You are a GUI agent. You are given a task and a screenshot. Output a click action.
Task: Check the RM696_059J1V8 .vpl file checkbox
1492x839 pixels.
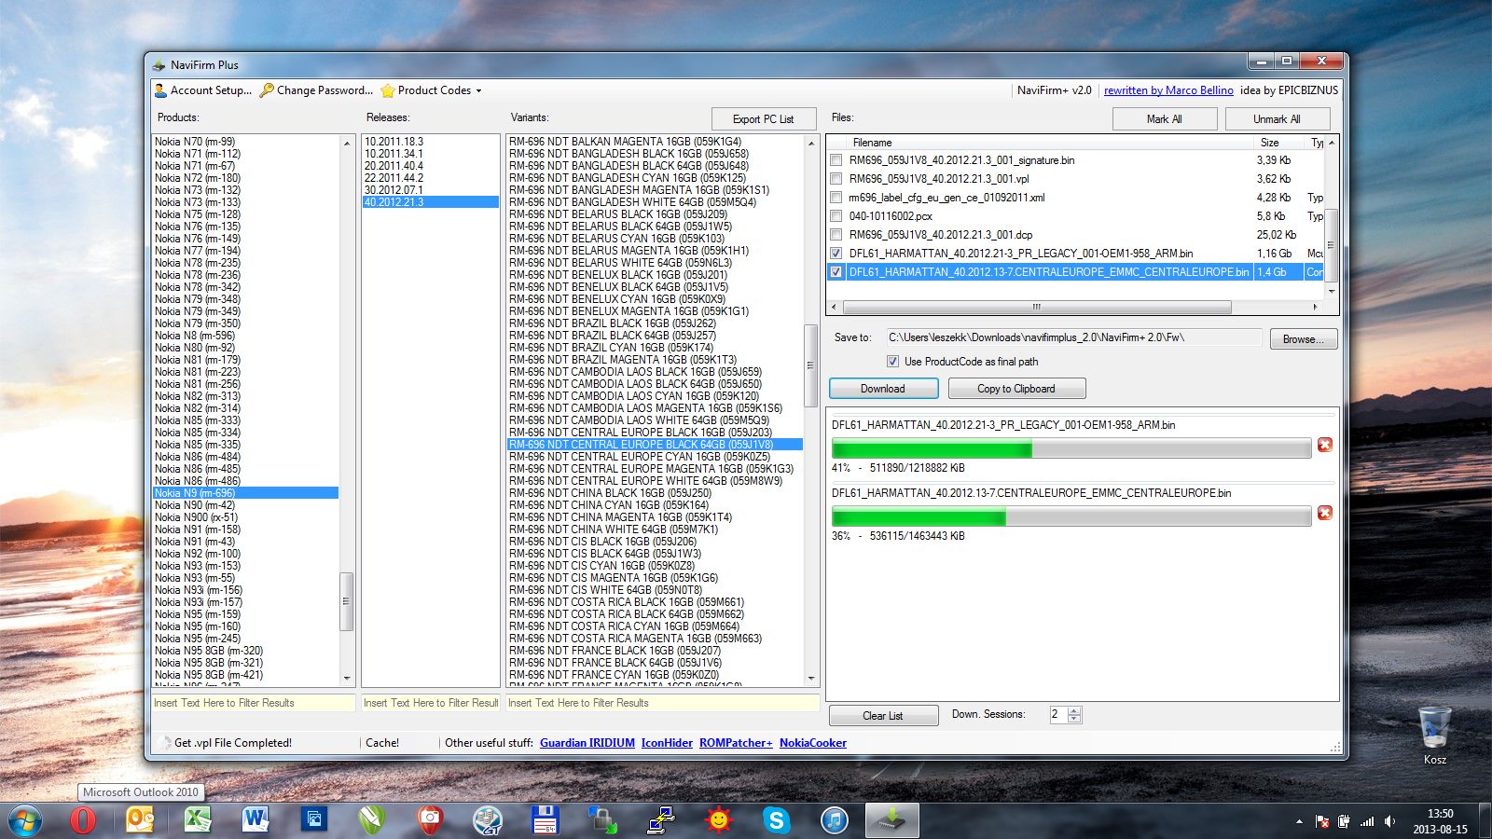(836, 179)
